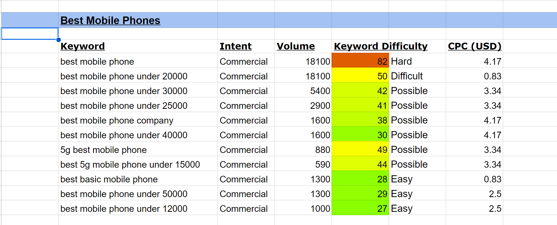
Task: Select the "best basic mobile phone" keyword cell
Action: (x=109, y=179)
